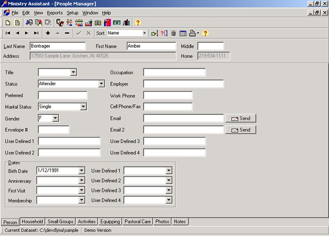Go to the next record
This screenshot has height=236, width=329.
(x=26, y=33)
